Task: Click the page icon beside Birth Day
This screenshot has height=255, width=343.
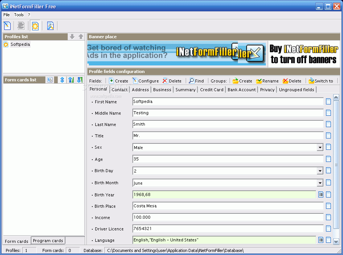Action: (328, 170)
